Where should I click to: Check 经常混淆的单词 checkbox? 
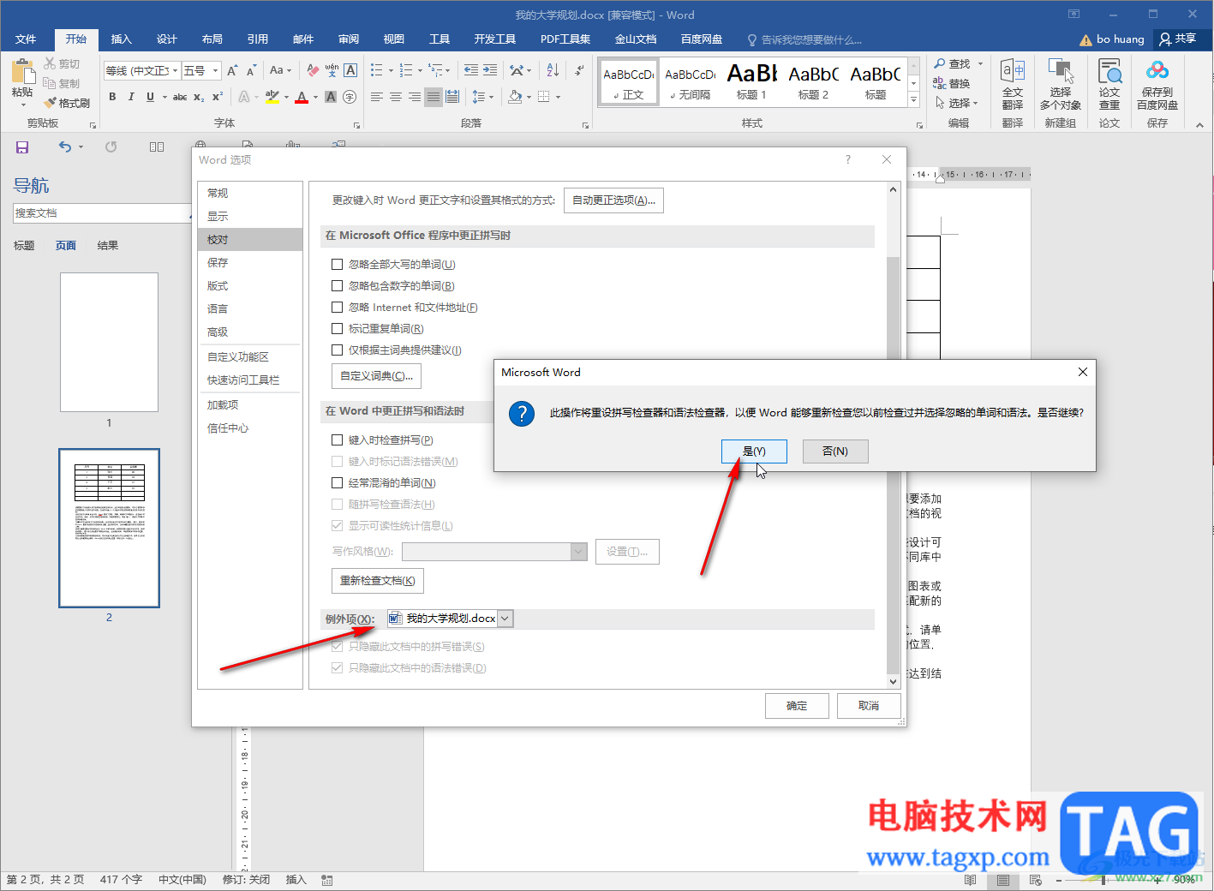coord(338,483)
